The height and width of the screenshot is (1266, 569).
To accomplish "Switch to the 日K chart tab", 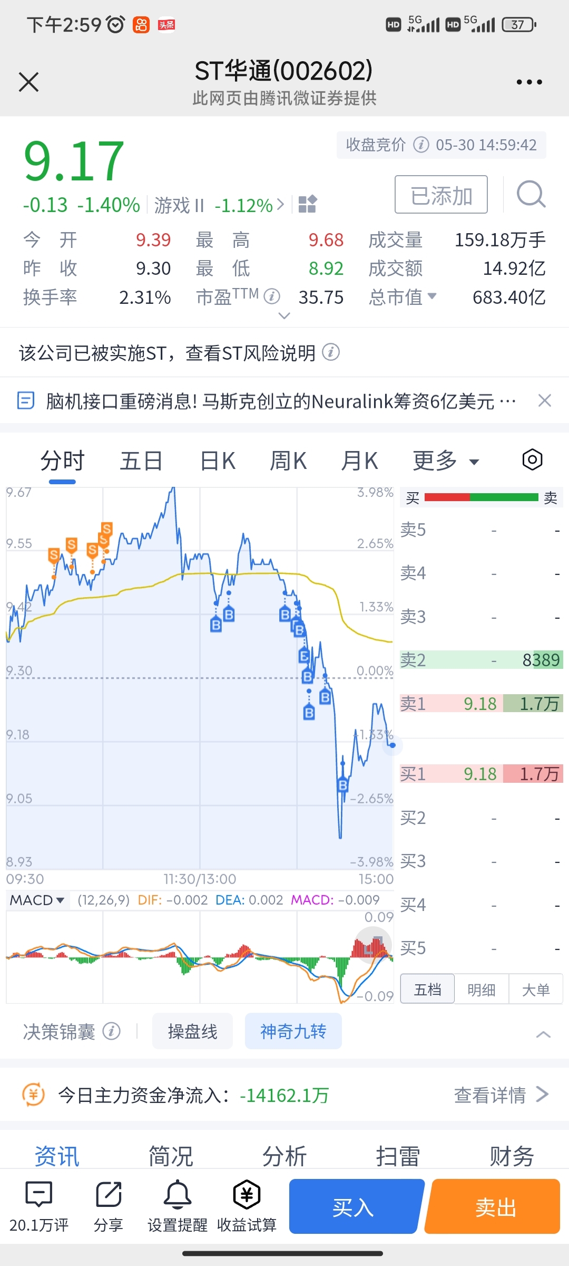I will 218,461.
